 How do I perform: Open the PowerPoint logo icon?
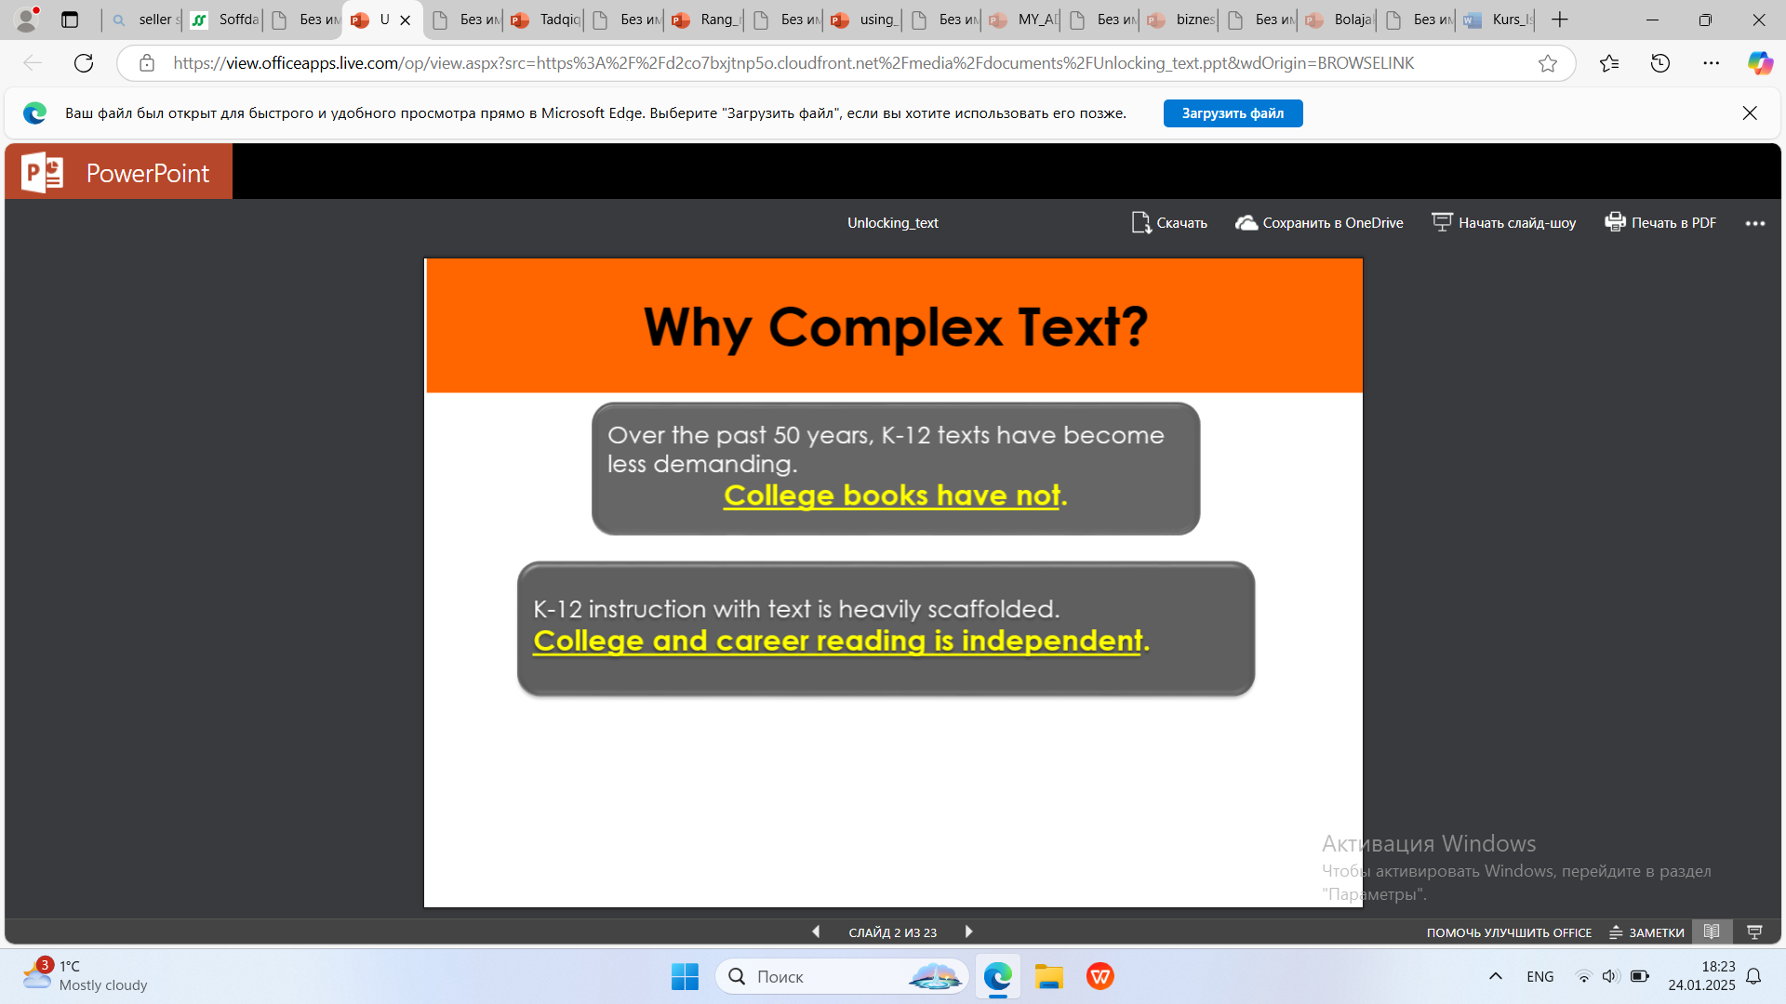pyautogui.click(x=40, y=171)
